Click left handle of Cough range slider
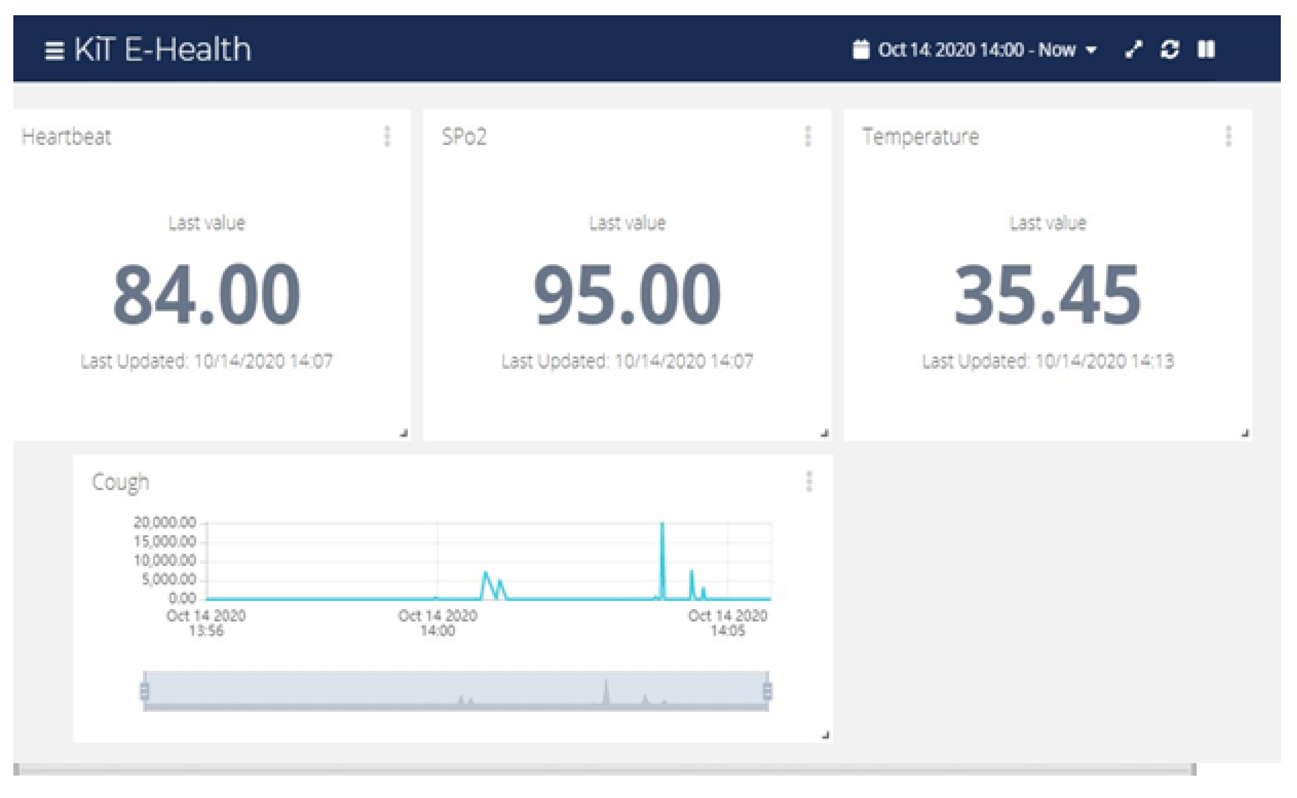This screenshot has height=798, width=1297. (145, 690)
